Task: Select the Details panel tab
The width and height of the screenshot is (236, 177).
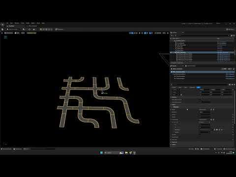Action: pos(174,66)
